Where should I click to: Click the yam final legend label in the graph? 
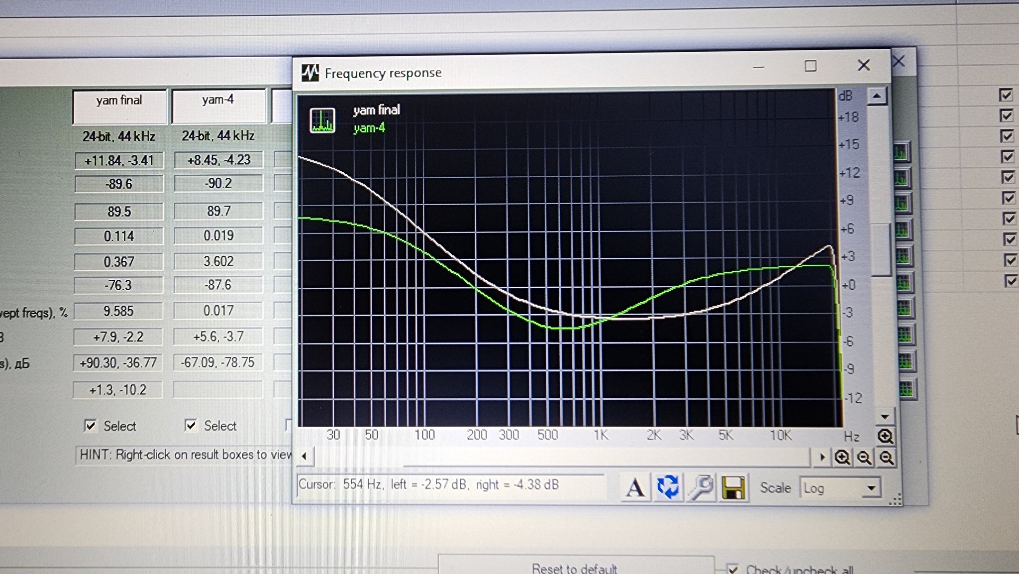376,110
